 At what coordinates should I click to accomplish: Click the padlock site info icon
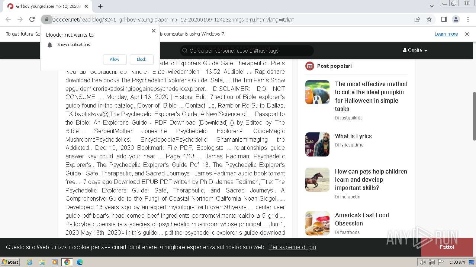46,19
